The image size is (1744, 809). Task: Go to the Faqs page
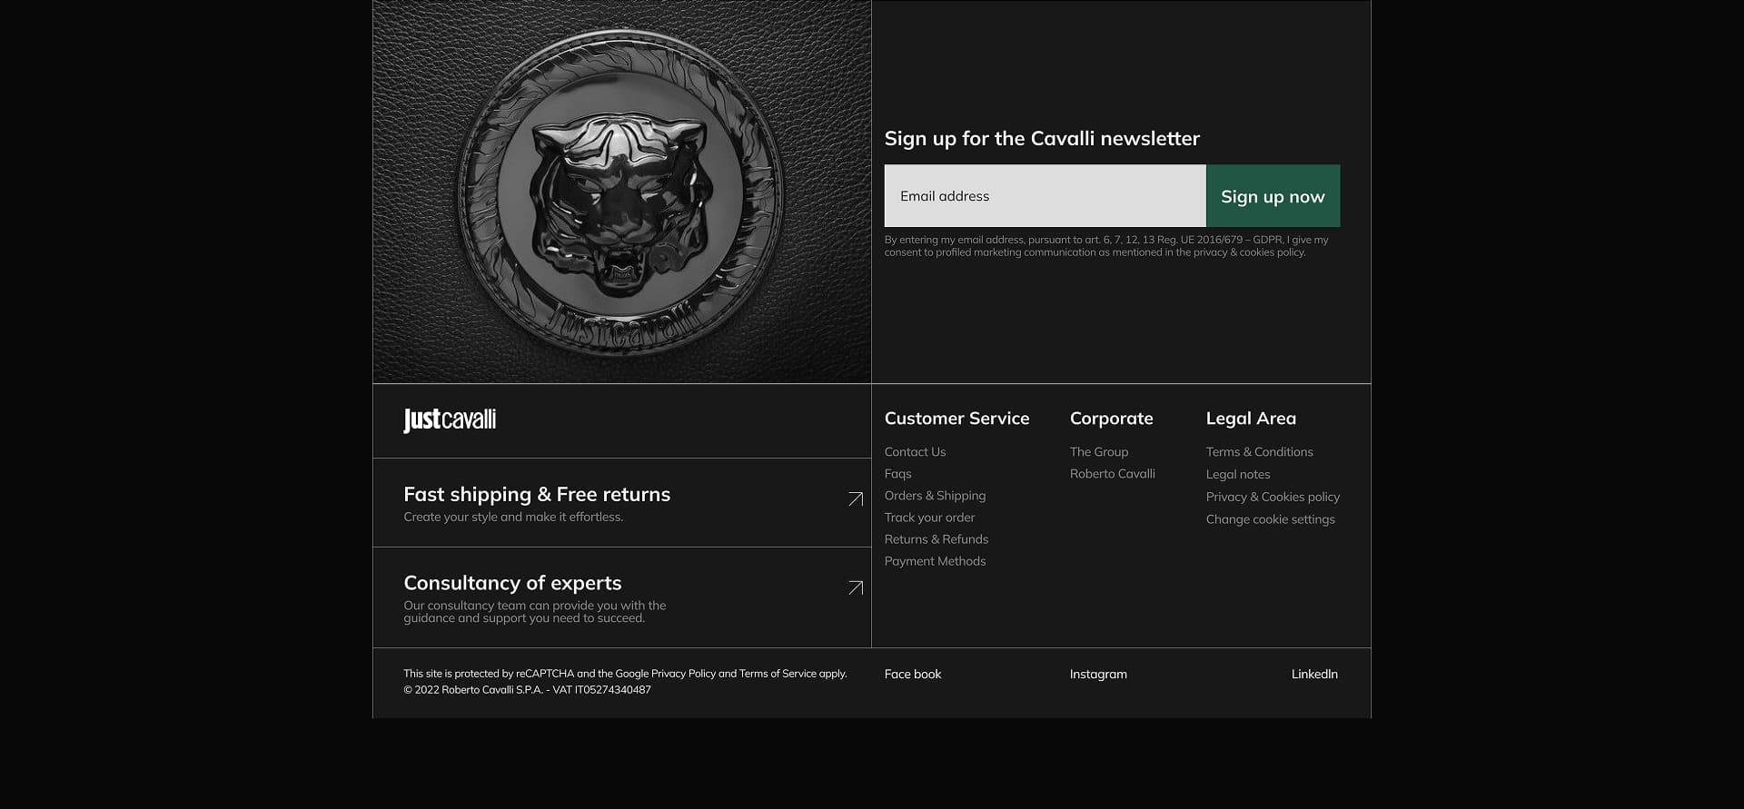[897, 474]
